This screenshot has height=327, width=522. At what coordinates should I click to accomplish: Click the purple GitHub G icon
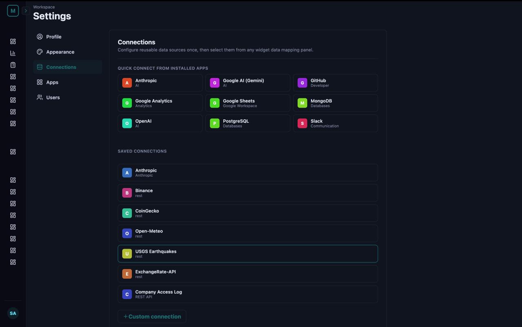[x=302, y=83]
